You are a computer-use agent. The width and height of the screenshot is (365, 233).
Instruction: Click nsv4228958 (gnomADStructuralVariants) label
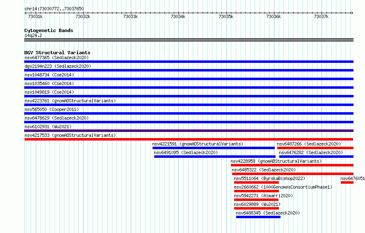276,161
